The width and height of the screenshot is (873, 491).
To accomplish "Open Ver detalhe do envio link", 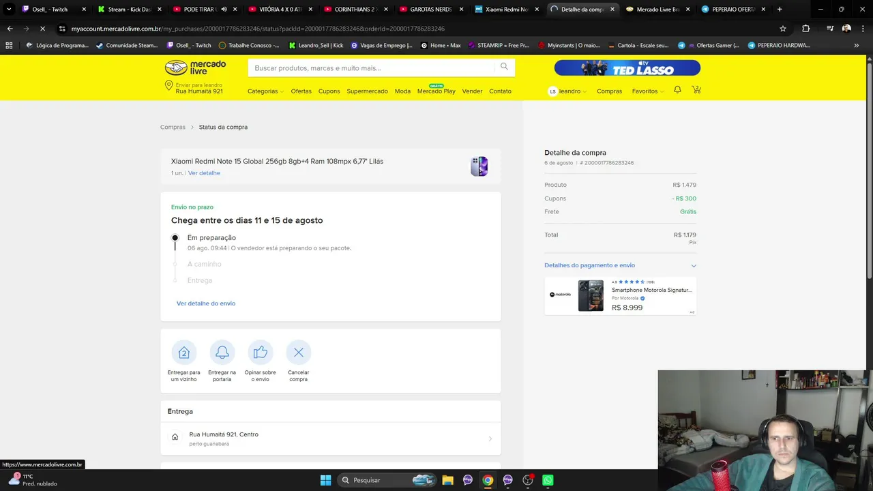I will [206, 303].
